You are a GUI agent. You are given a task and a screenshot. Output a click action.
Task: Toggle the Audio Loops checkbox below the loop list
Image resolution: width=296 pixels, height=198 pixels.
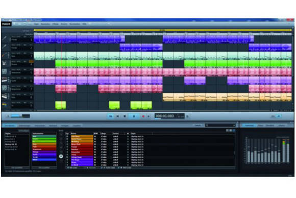coord(102,167)
